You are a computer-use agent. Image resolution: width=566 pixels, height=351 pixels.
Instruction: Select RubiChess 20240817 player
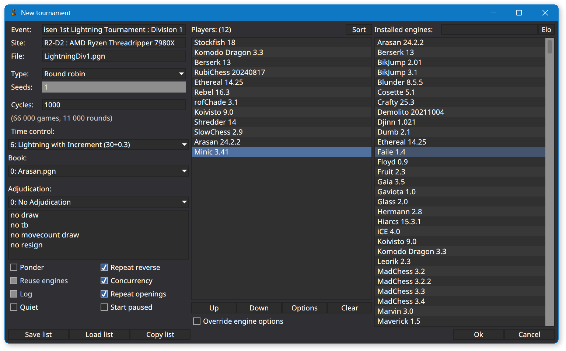[x=282, y=72]
